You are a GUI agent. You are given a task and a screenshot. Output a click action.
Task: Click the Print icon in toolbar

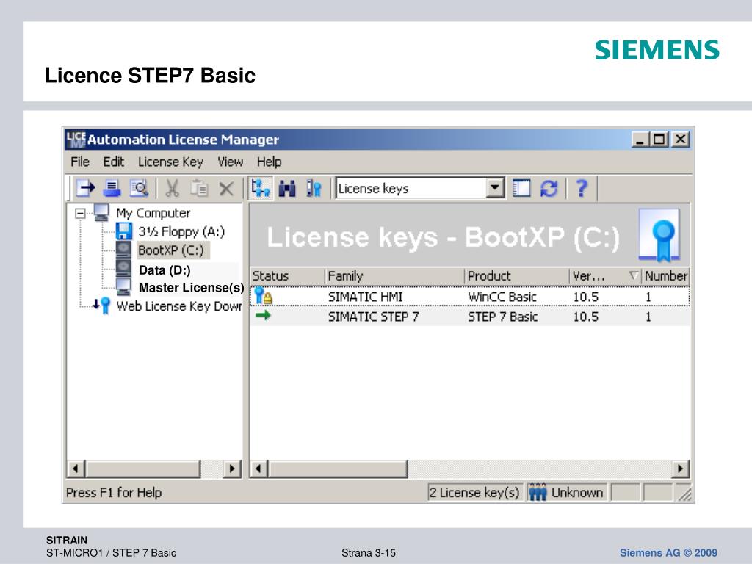[x=112, y=188]
